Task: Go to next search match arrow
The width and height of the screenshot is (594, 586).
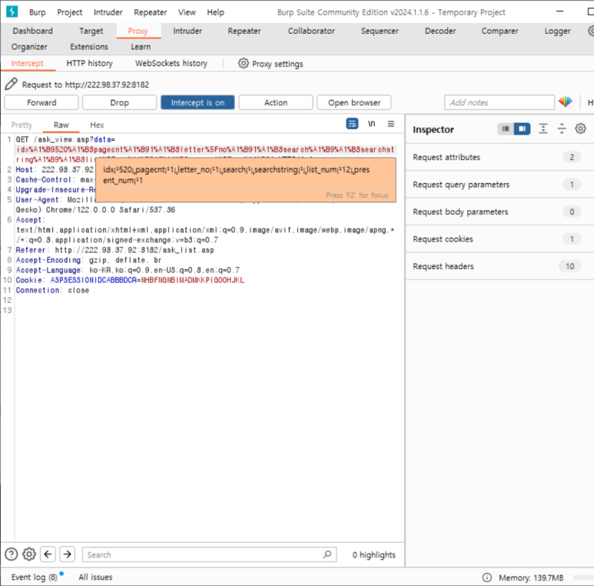Action: (67, 554)
